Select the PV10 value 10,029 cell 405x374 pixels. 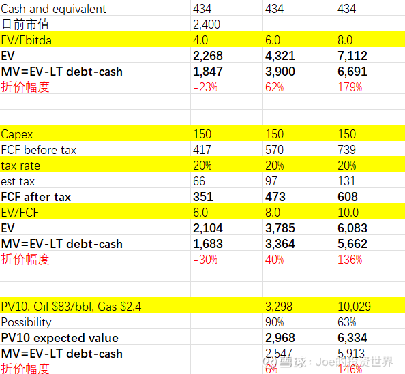pyautogui.click(x=370, y=307)
